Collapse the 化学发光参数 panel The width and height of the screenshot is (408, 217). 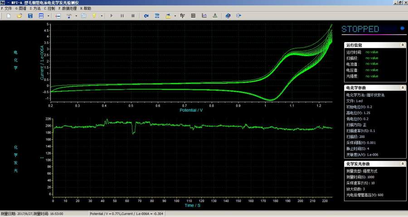pos(403,164)
